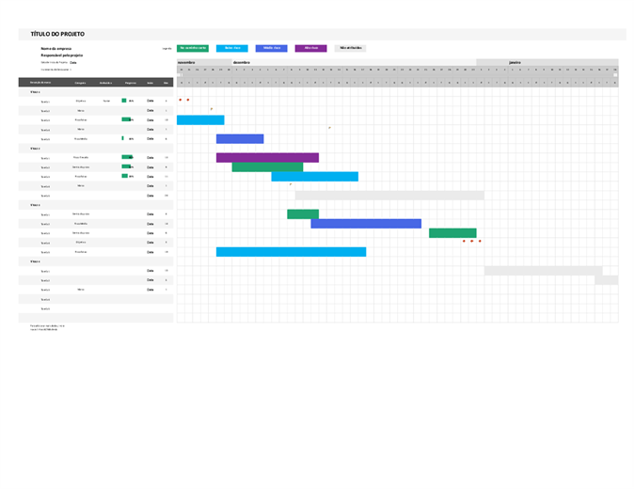
Task: Select the cyan Gantt bar spanning late November
Action: point(200,119)
